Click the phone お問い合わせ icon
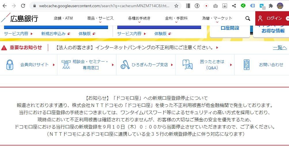289x155 pixels. 247,65
